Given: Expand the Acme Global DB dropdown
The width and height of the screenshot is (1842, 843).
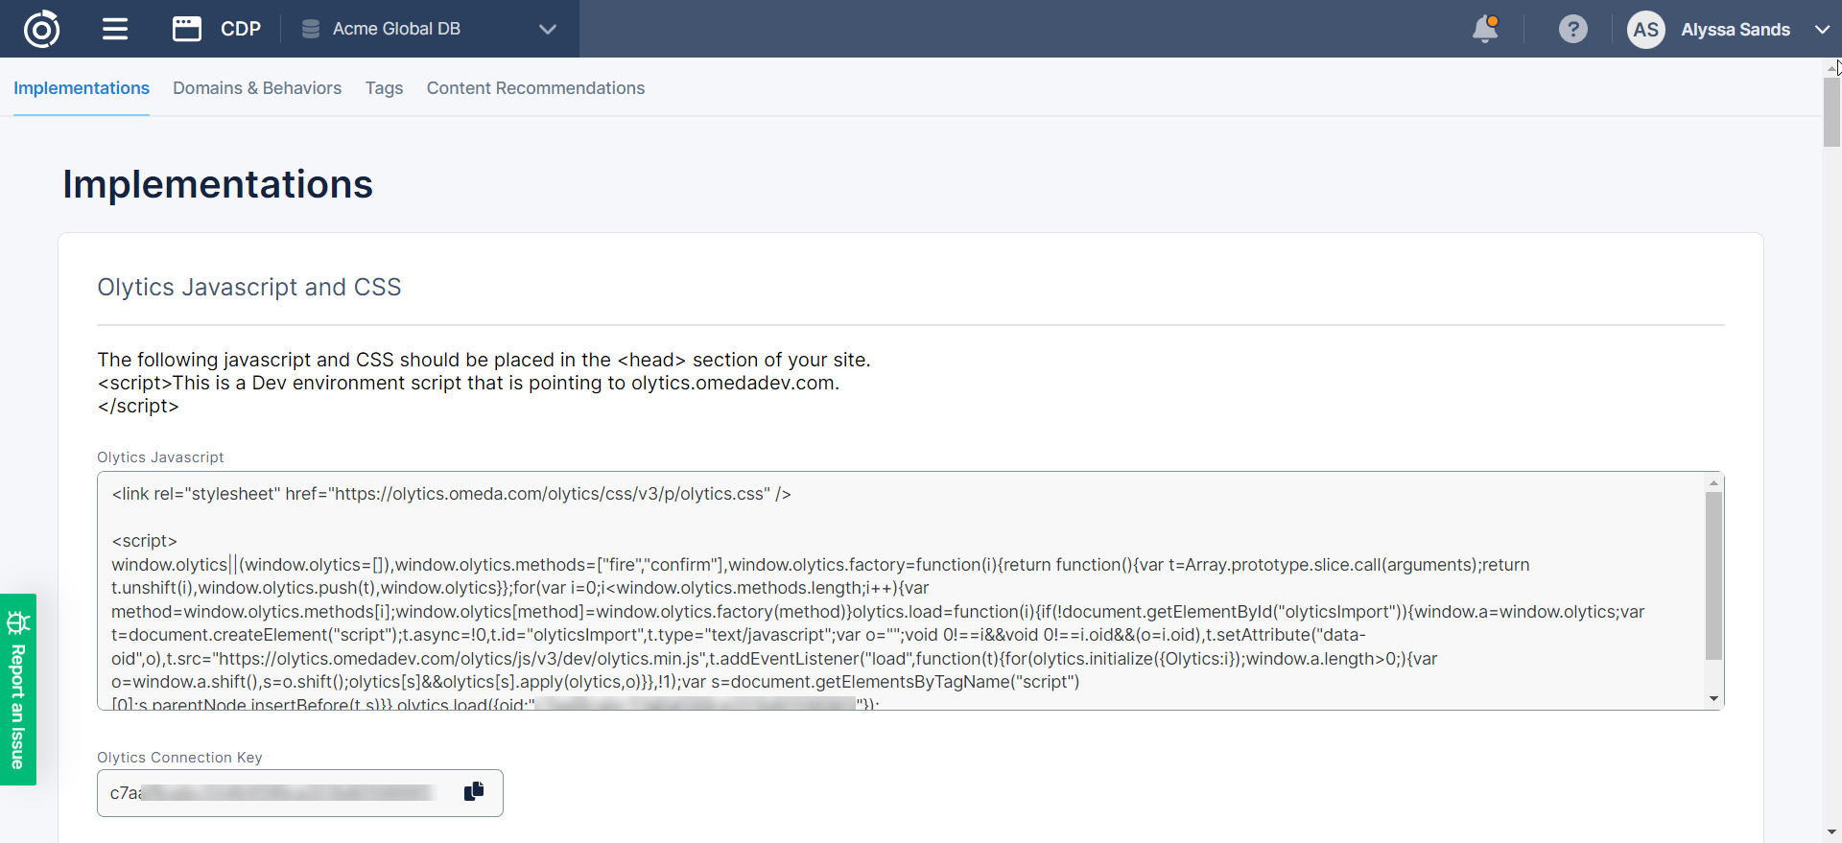Looking at the screenshot, I should [x=548, y=29].
